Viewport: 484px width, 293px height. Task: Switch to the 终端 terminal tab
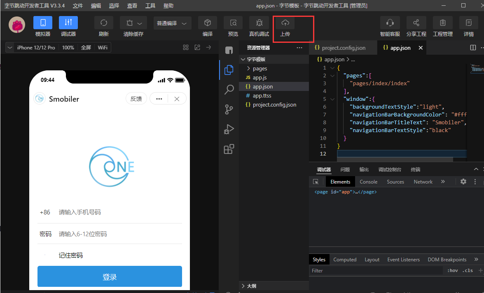[x=416, y=169]
